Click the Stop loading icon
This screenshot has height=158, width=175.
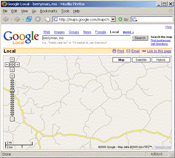pos(38,19)
